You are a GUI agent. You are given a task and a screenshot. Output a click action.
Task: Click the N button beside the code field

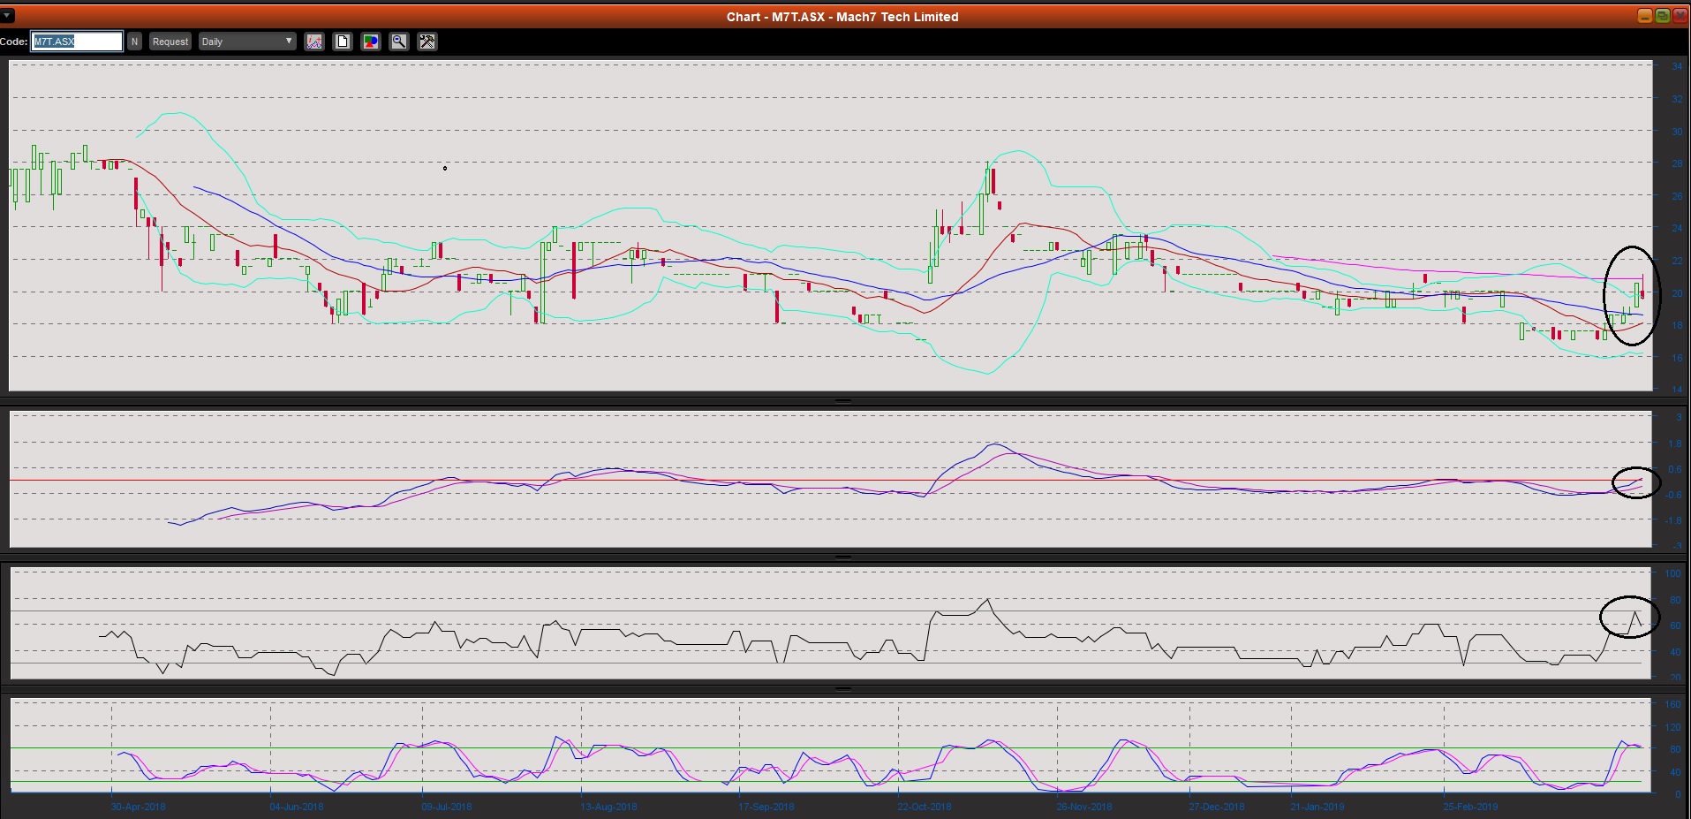click(134, 42)
